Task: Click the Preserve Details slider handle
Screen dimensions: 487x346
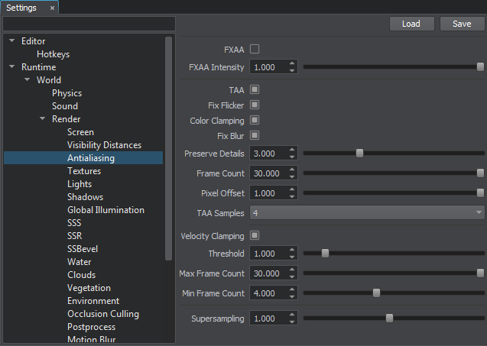Action: (359, 154)
